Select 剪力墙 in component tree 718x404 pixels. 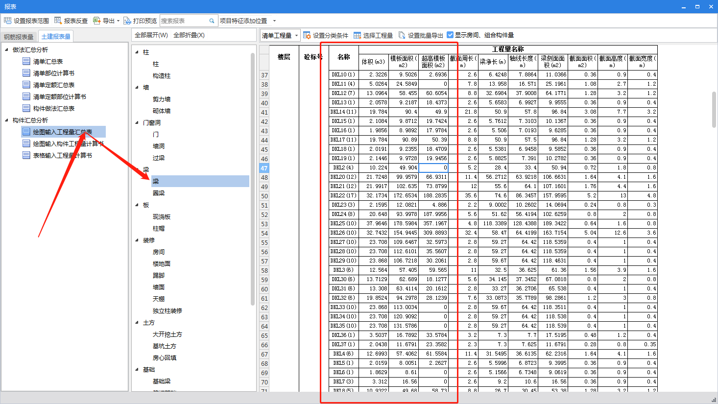point(162,99)
